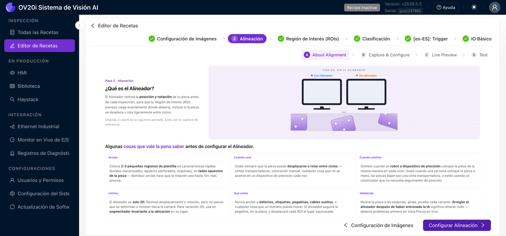Image resolution: width=506 pixels, height=236 pixels.
Task: Go to the Capture & Configure sub-step
Action: 385,55
